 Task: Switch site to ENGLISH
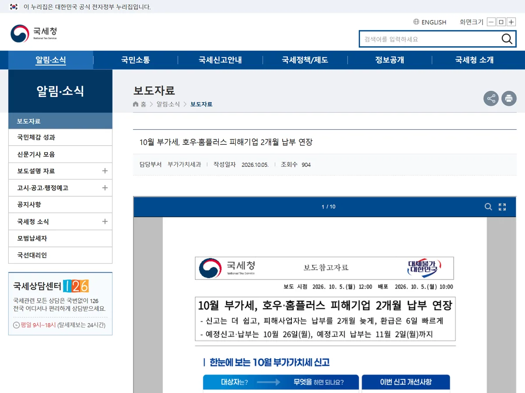point(434,22)
